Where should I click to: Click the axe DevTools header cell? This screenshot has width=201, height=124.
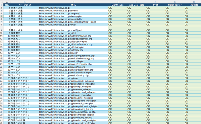pos(136,5)
